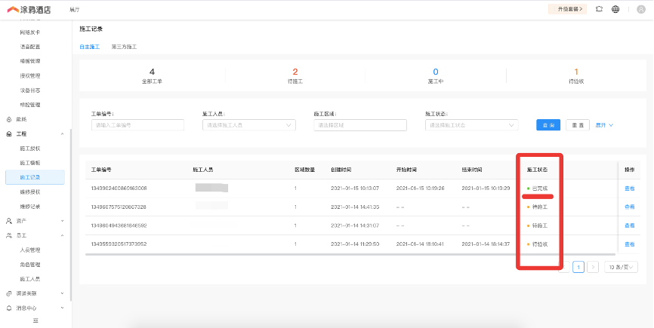
Task: Go to the previous page arrow
Action: coord(564,267)
